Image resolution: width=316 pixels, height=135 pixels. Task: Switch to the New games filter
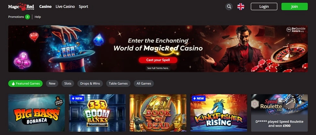[x=52, y=83]
